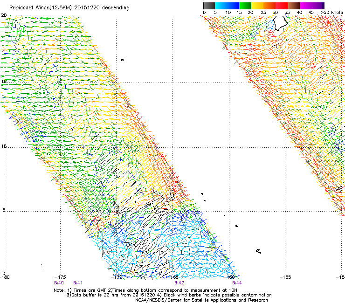Click the NOAA/NESDIS Center for Satellite Applications credit
Image resolution: width=345 pixels, height=303 pixels.
[x=201, y=300]
